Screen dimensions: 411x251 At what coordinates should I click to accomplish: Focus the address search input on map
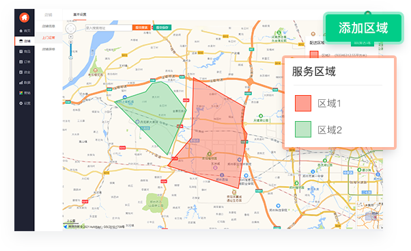[109, 27]
